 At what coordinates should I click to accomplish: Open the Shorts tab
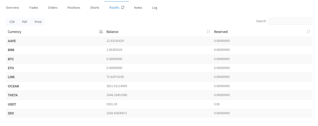(95, 8)
